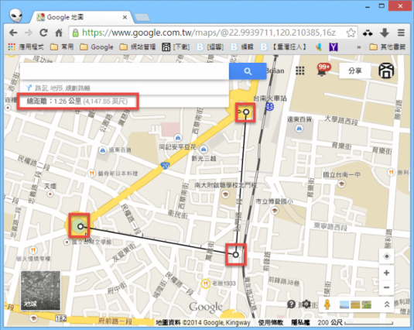
Task: Go to the home page icon
Action: (x=59, y=33)
